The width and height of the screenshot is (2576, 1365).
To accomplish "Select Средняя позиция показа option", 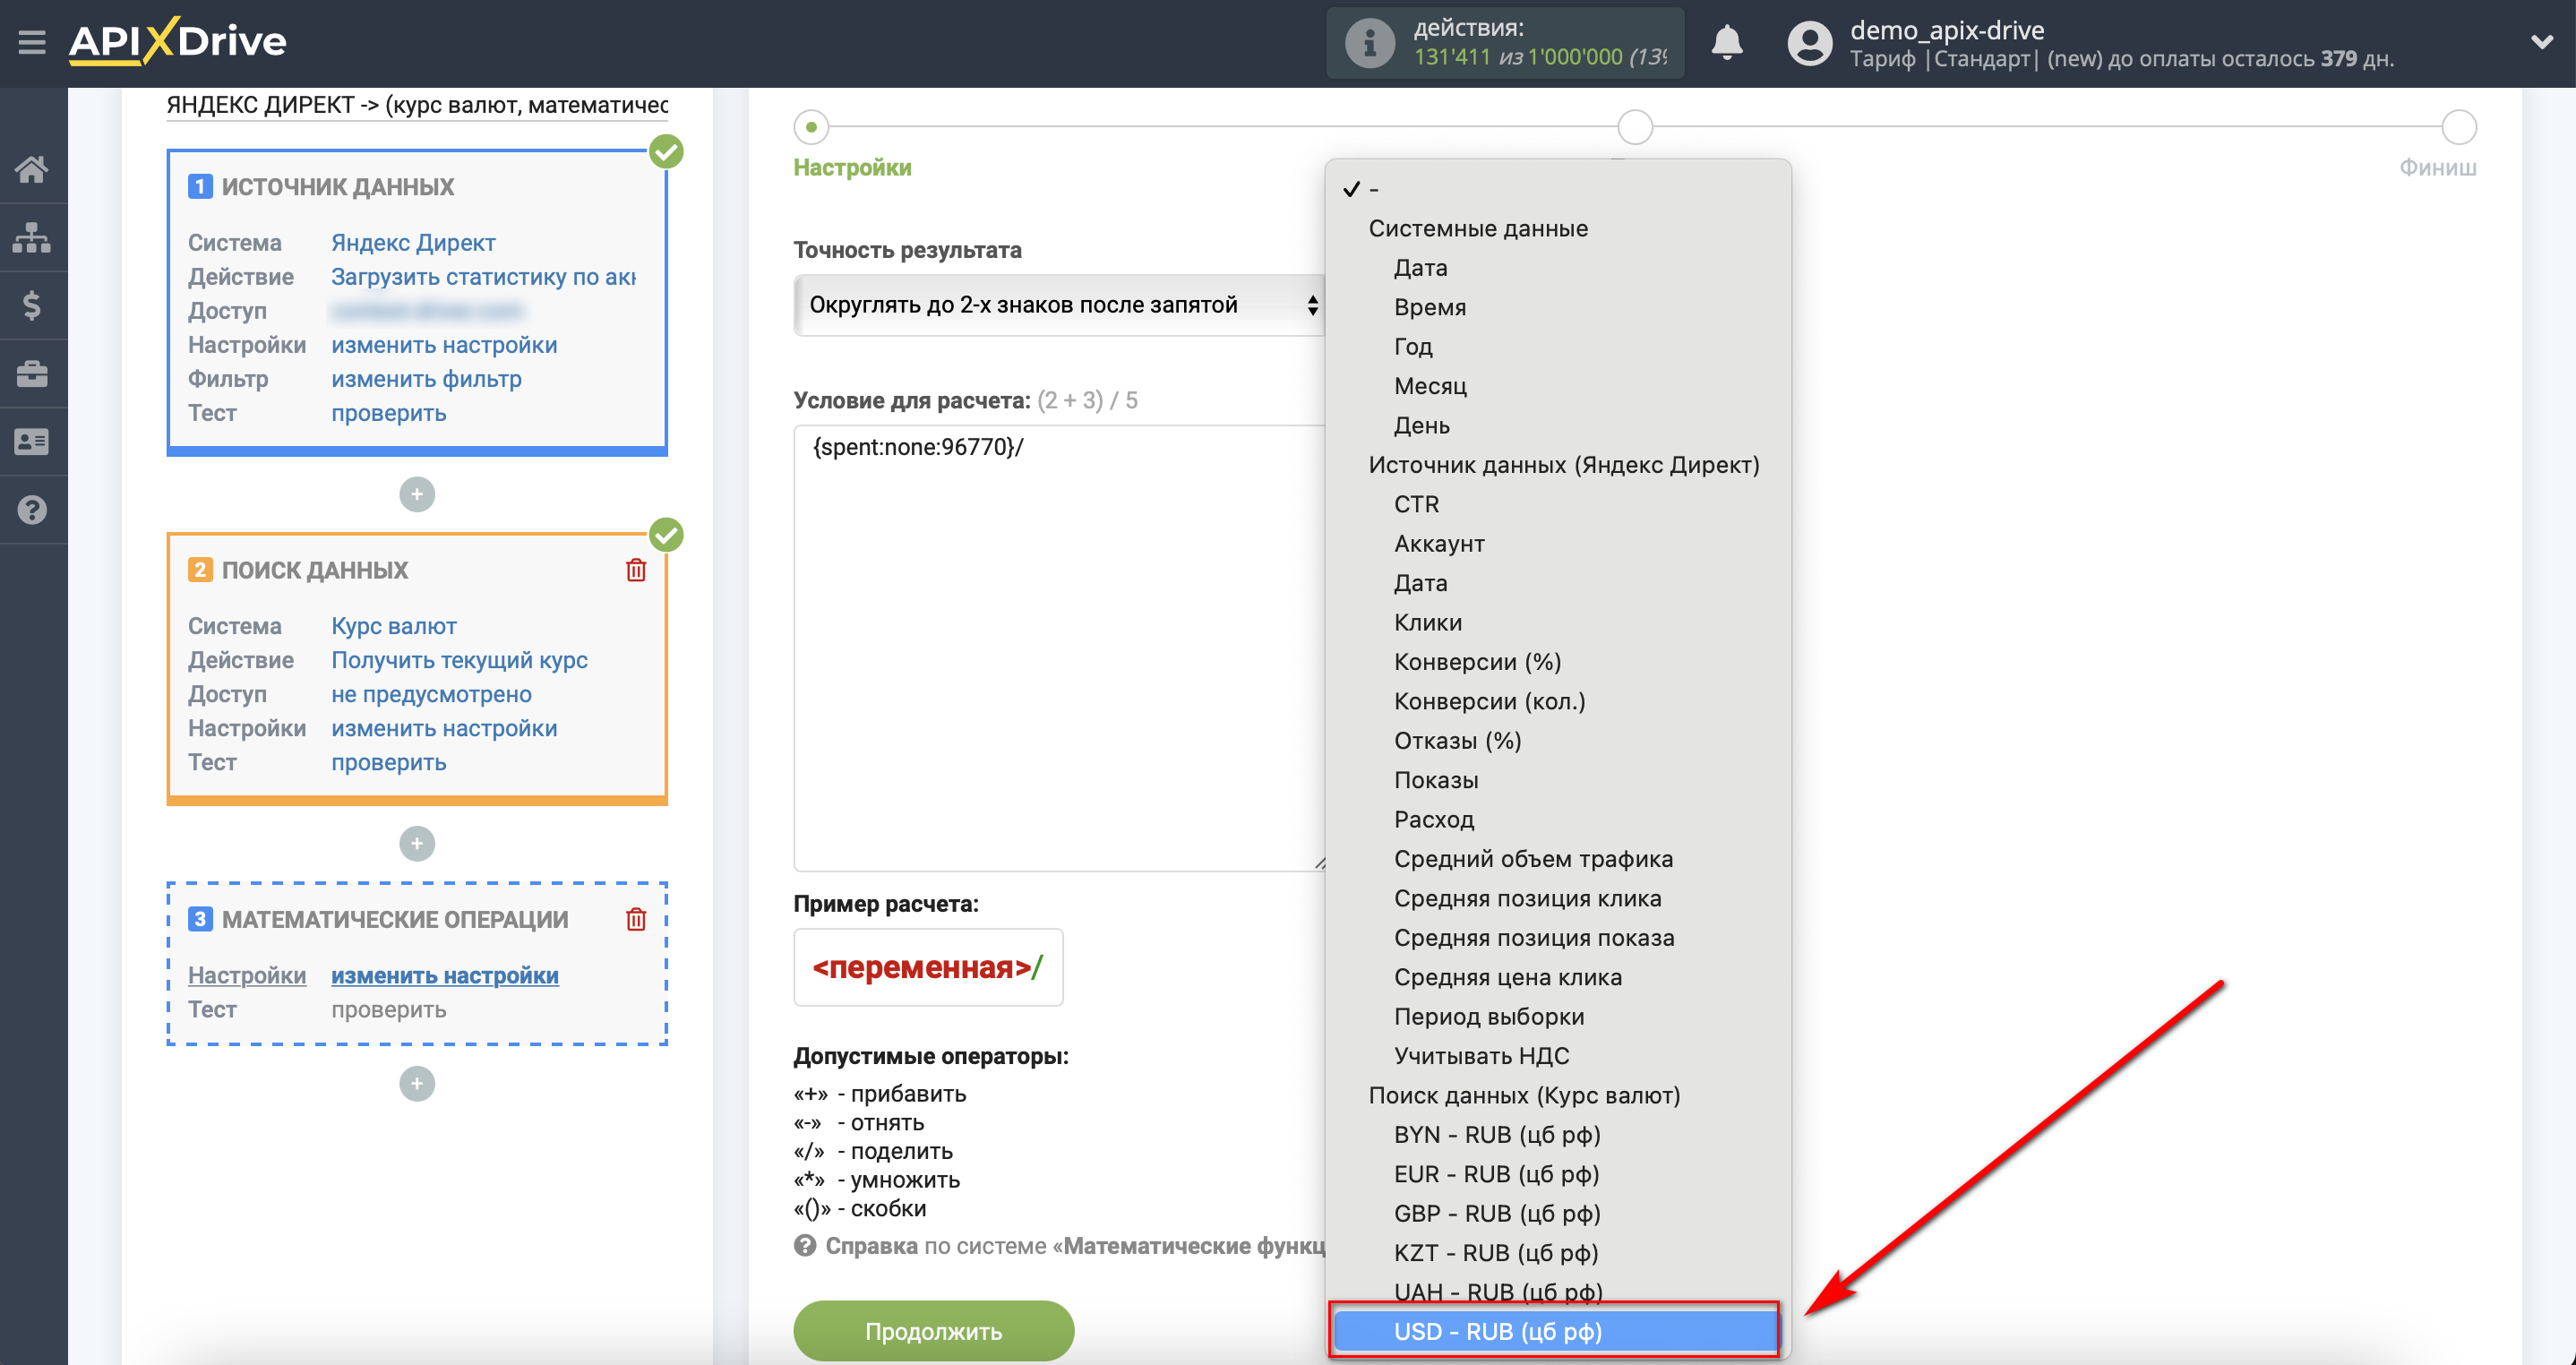I will click(x=1558, y=937).
